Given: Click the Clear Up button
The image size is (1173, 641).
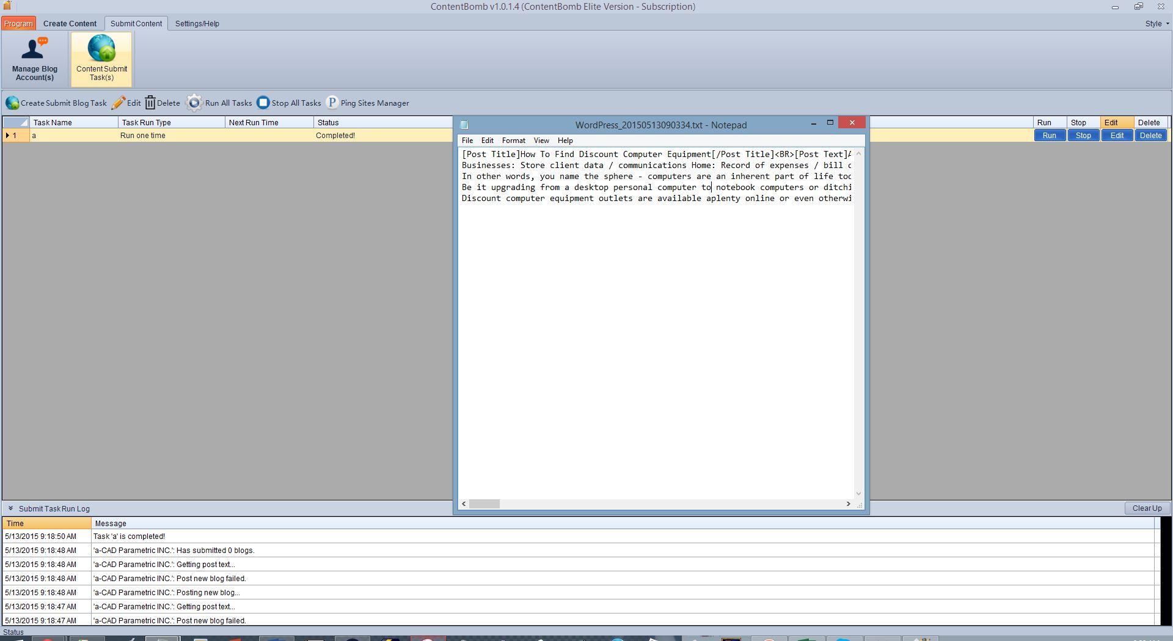Looking at the screenshot, I should [x=1147, y=508].
